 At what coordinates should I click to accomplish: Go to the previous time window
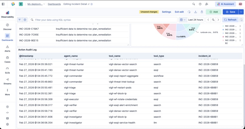(x=208, y=20)
